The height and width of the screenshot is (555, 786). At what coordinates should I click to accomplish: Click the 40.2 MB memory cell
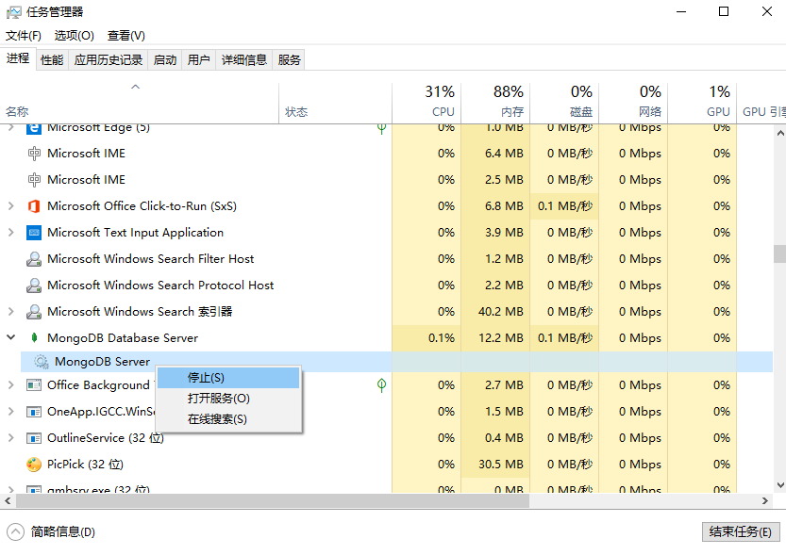(495, 312)
